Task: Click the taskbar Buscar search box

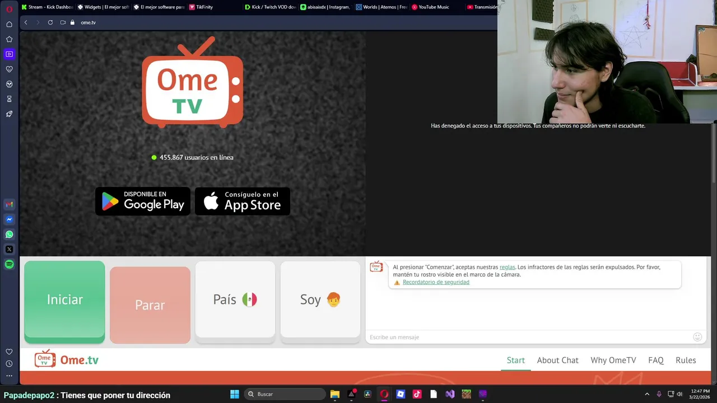Action: [285, 394]
